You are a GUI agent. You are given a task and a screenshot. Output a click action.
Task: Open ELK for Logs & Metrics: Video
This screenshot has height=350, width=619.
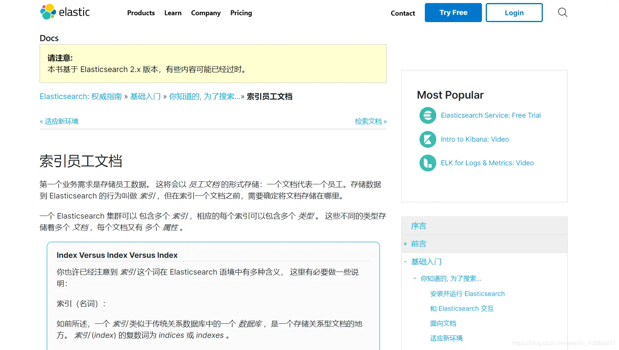click(487, 163)
